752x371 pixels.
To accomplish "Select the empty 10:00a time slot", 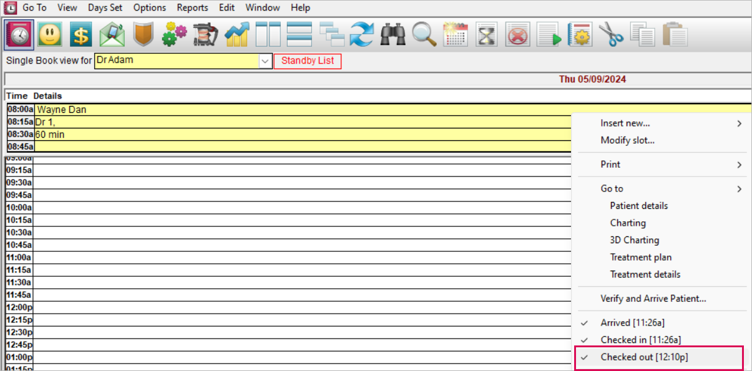I will tap(300, 208).
